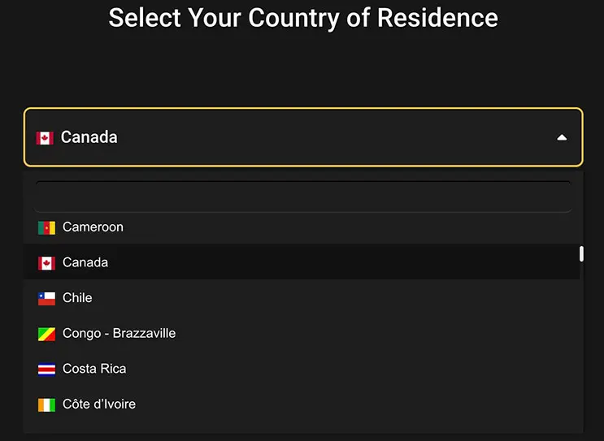Screen dimensions: 604x441
Task: Select Chile as country of residence
Action: (x=77, y=298)
